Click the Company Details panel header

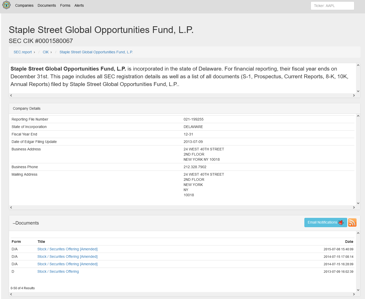click(x=185, y=108)
